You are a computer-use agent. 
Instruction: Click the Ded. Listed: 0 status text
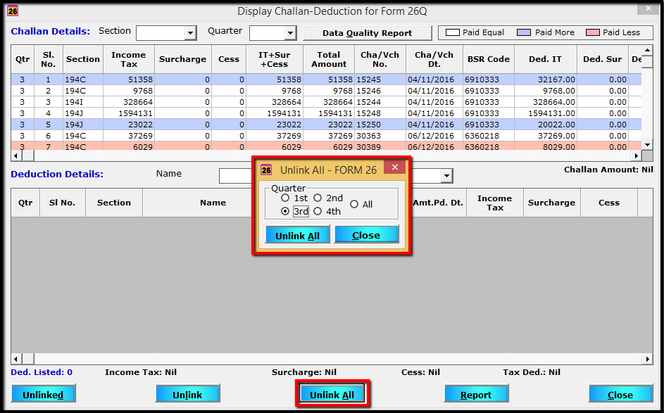pyautogui.click(x=42, y=372)
